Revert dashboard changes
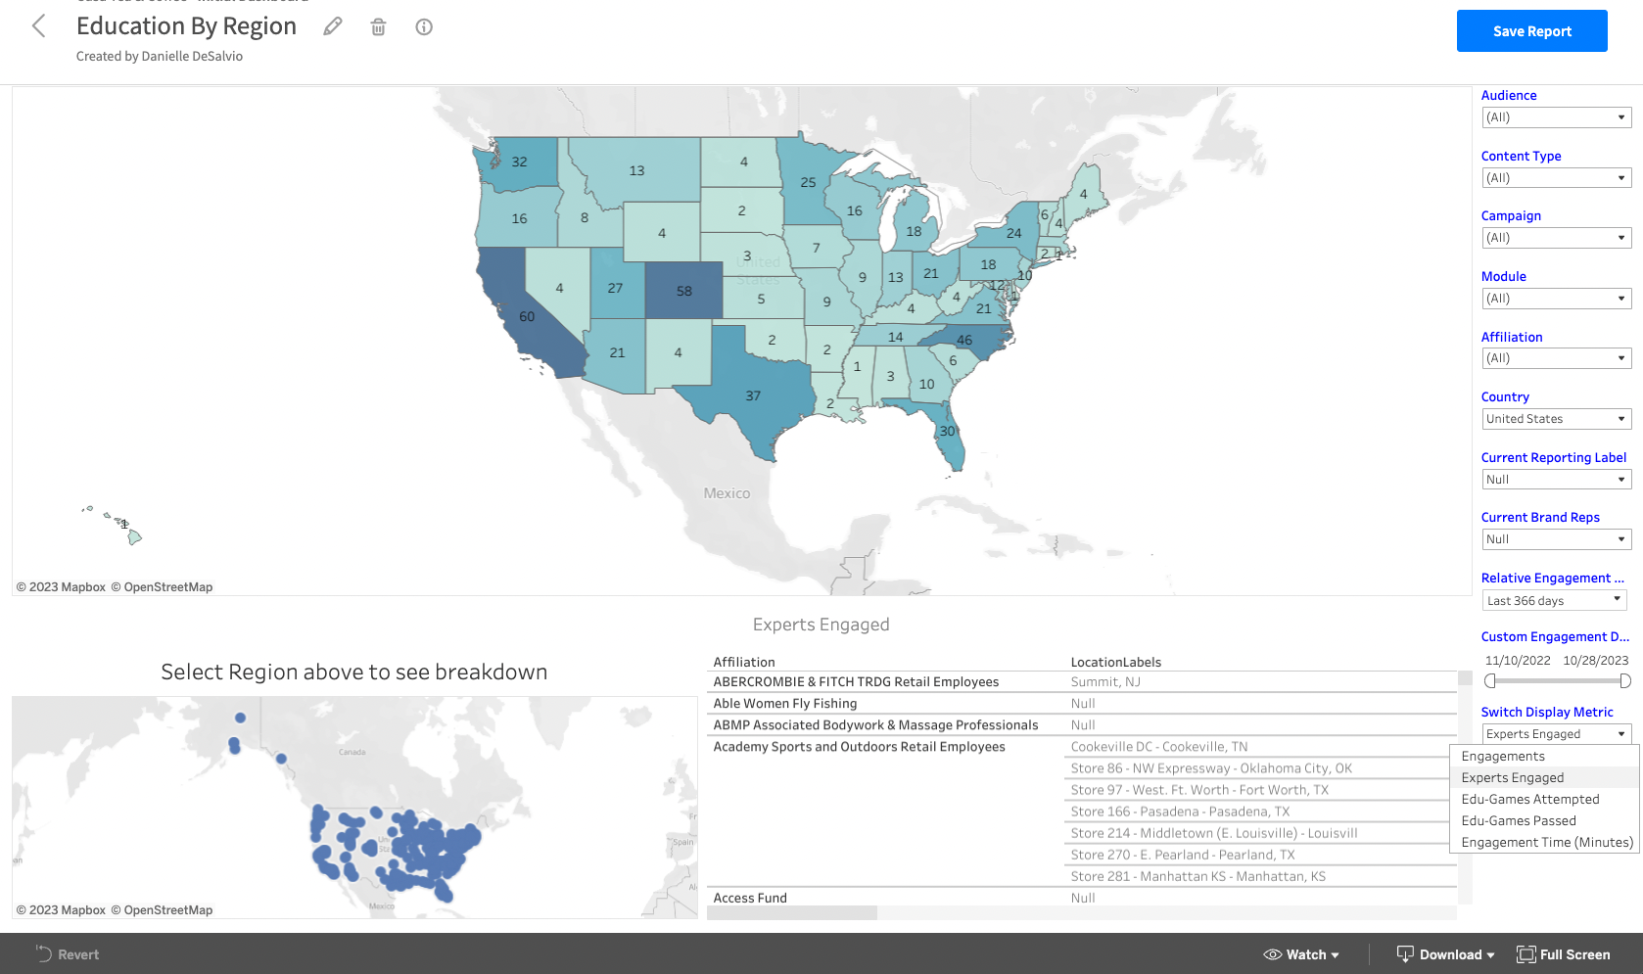This screenshot has height=974, width=1643. tap(68, 954)
